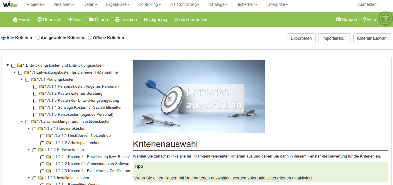
Task: Open Übersicht with the globe icon
Action: [49, 20]
